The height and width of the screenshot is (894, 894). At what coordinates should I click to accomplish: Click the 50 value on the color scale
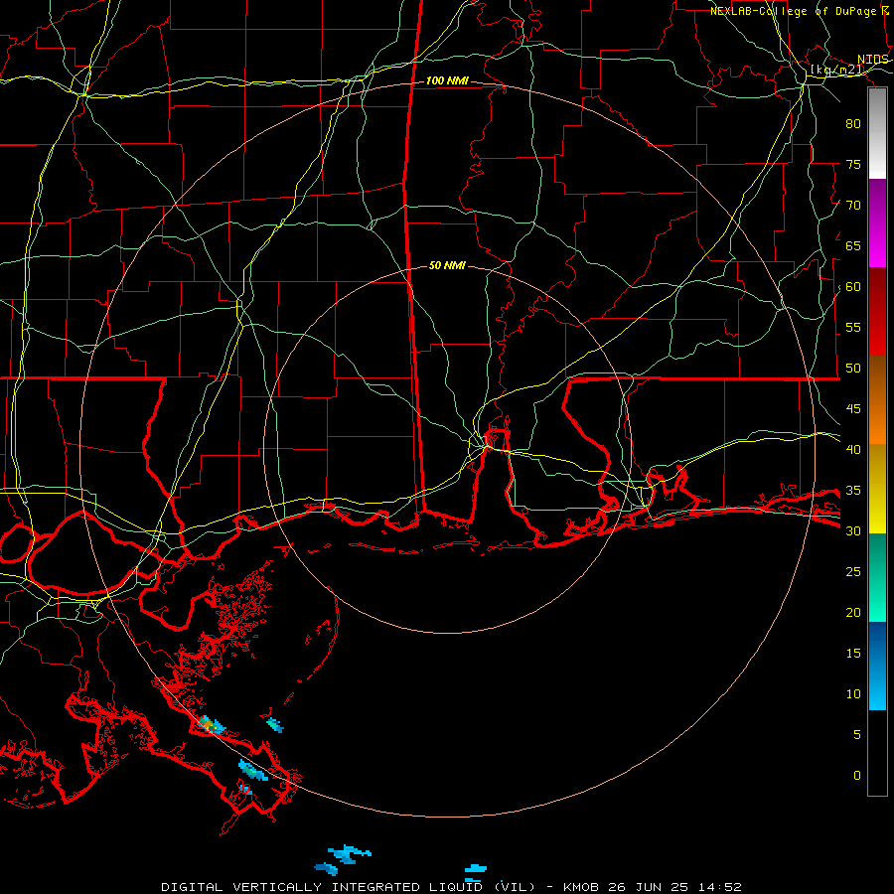[x=853, y=369]
